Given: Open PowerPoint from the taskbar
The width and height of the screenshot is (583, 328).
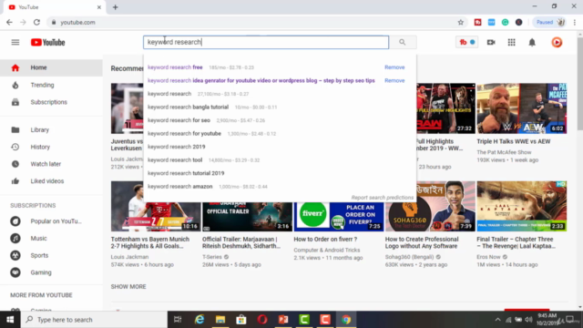Looking at the screenshot, I should 283,320.
